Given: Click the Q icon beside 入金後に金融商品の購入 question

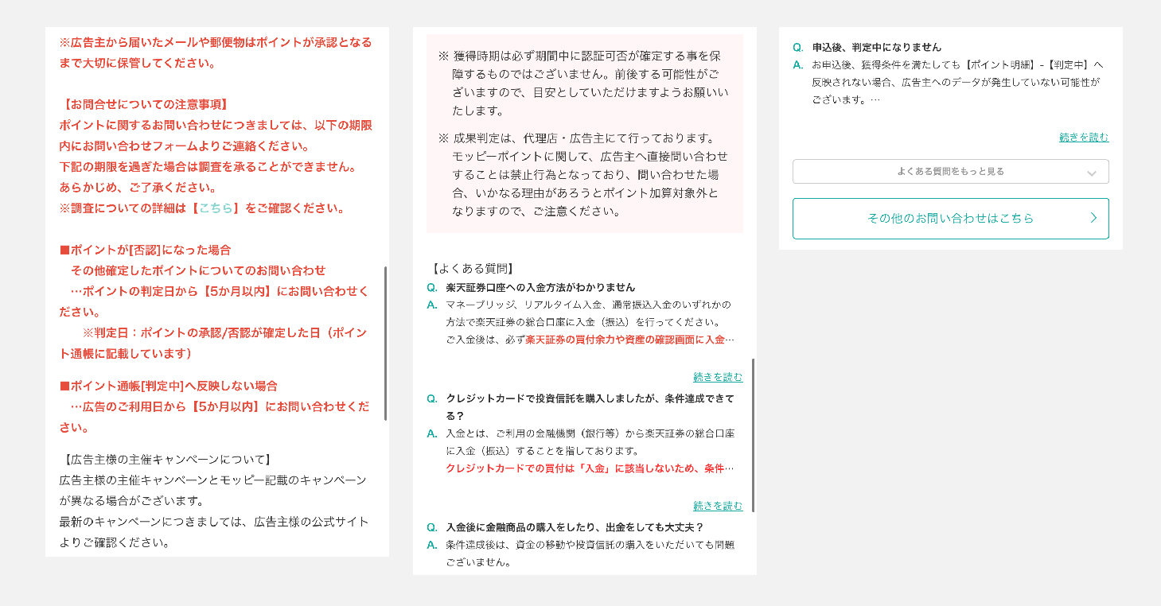Looking at the screenshot, I should 432,527.
